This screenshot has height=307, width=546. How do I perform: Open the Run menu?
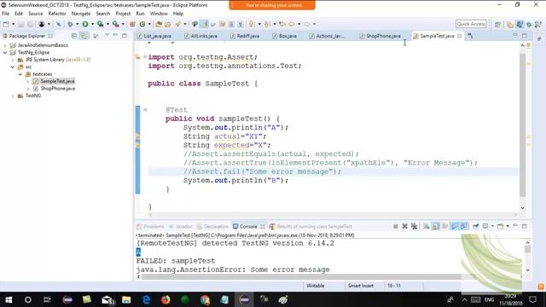click(140, 14)
